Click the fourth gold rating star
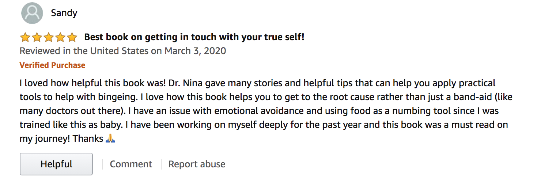The height and width of the screenshot is (190, 541). point(60,37)
